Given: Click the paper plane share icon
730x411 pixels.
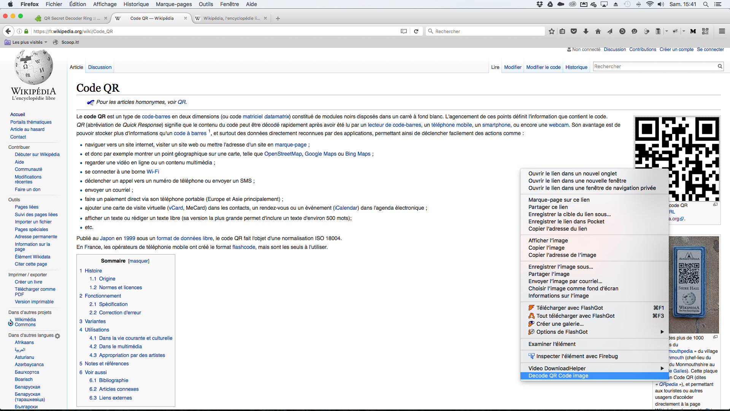Looking at the screenshot, I should pyautogui.click(x=610, y=31).
